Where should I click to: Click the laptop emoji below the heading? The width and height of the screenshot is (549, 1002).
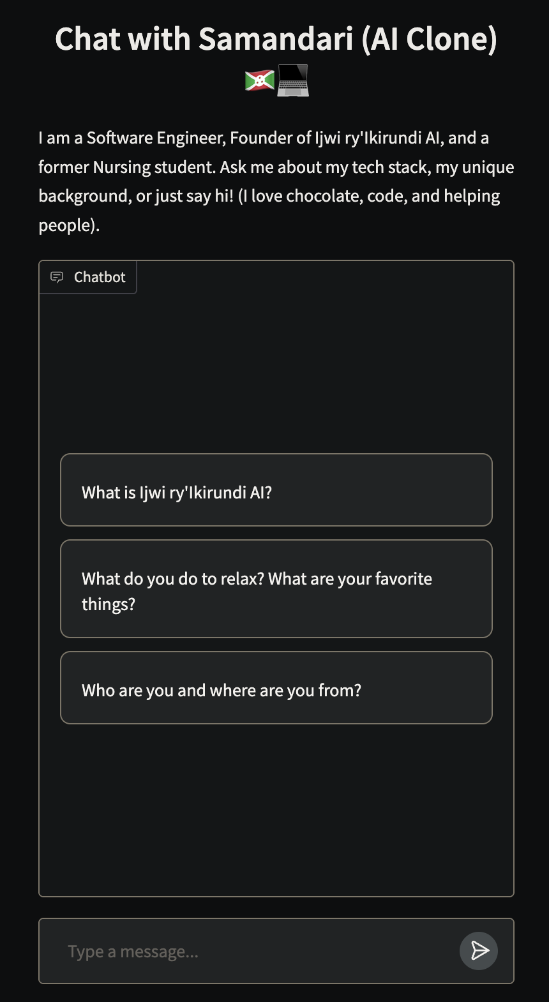(292, 80)
